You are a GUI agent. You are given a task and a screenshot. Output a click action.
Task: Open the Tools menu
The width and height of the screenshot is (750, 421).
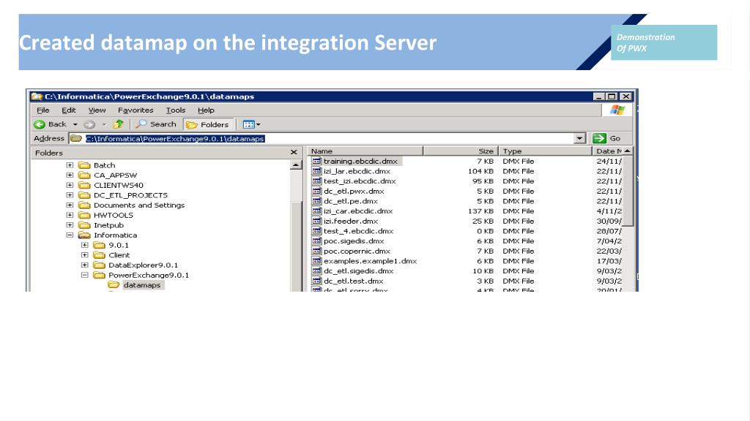[x=176, y=110]
